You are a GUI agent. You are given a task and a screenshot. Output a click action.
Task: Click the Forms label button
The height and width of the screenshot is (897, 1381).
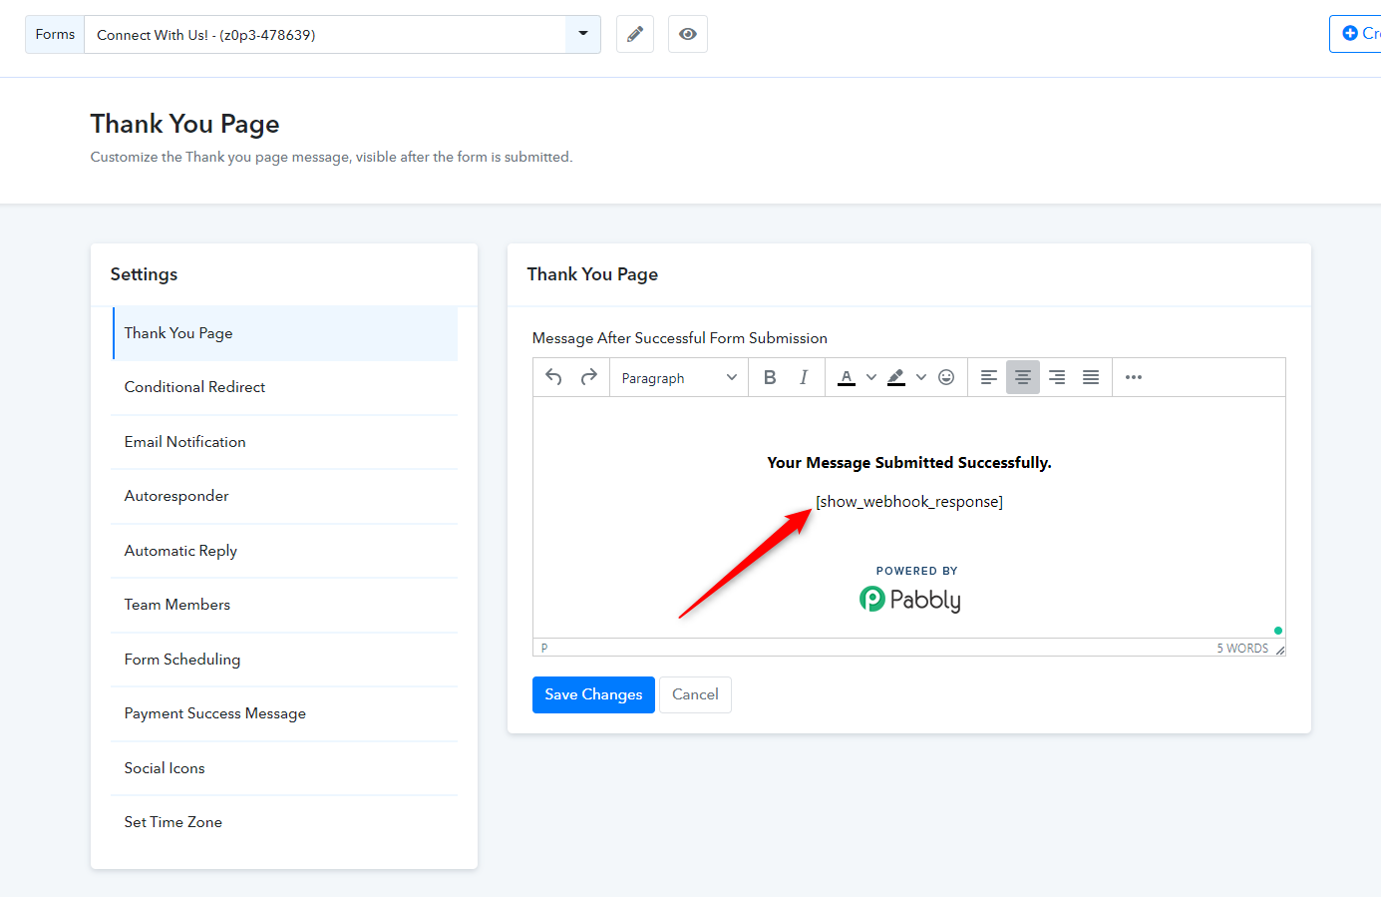click(55, 34)
